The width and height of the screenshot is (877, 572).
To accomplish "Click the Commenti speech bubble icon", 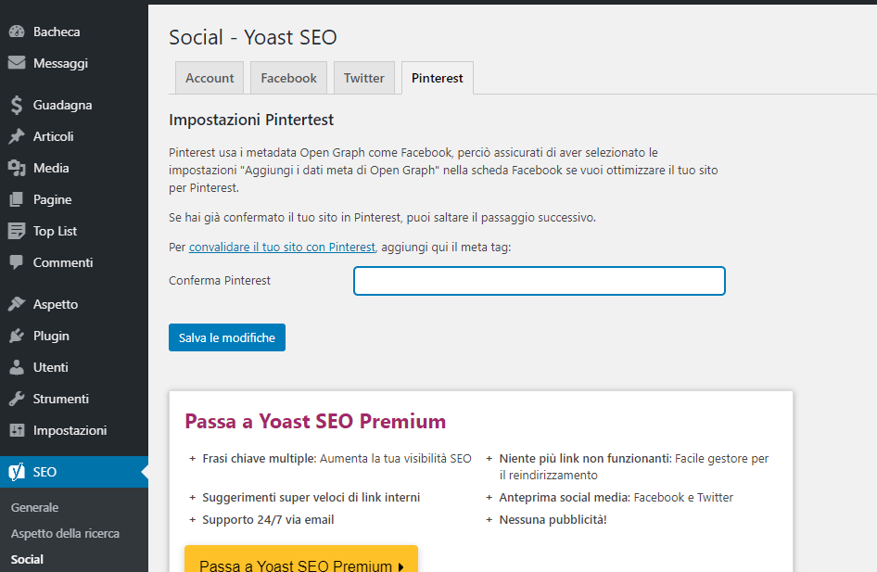I will (x=16, y=262).
